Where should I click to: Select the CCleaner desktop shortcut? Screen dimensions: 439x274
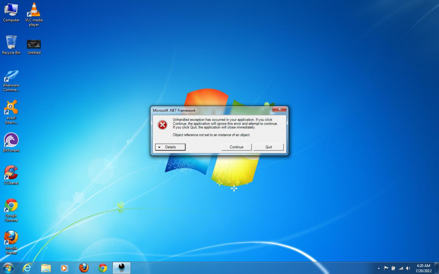[x=11, y=175]
